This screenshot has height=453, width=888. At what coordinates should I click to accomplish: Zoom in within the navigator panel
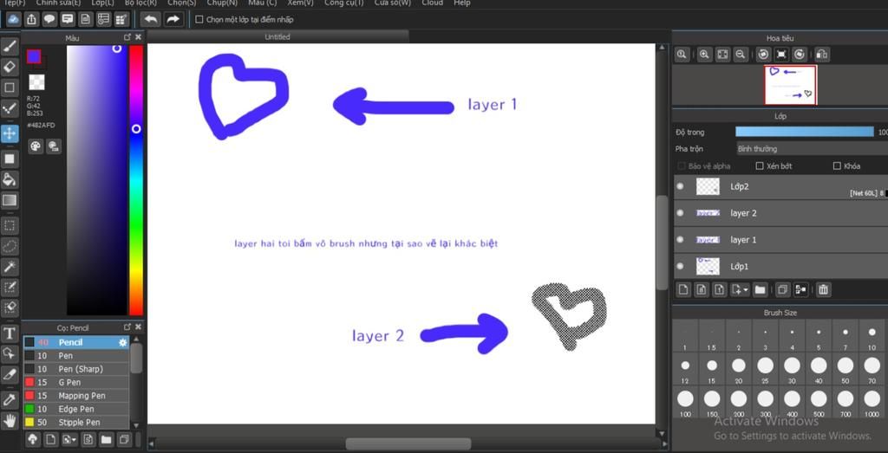(704, 55)
